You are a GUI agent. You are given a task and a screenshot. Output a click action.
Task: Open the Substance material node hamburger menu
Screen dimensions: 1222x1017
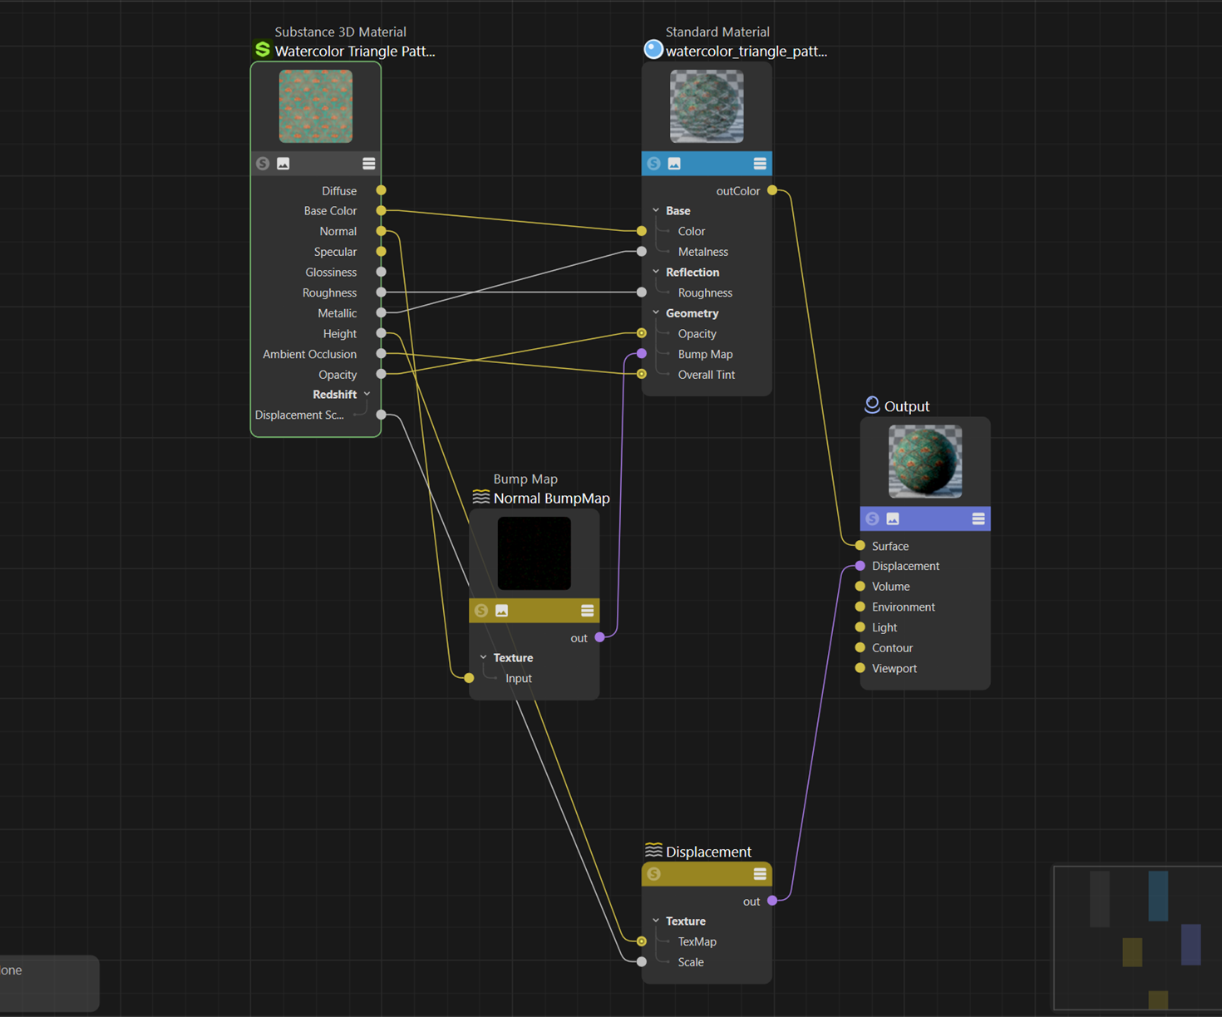click(x=369, y=164)
